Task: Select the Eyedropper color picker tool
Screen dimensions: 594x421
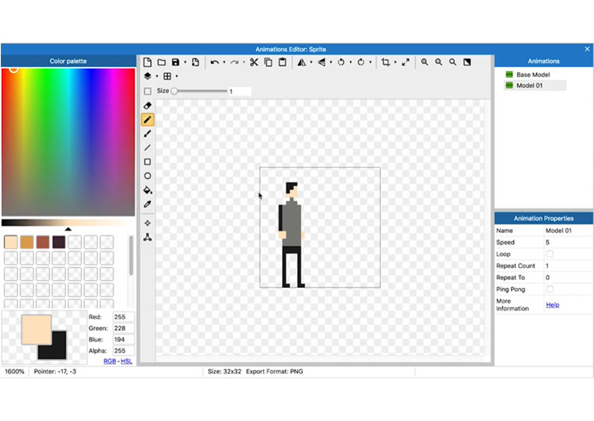Action: coord(148,204)
